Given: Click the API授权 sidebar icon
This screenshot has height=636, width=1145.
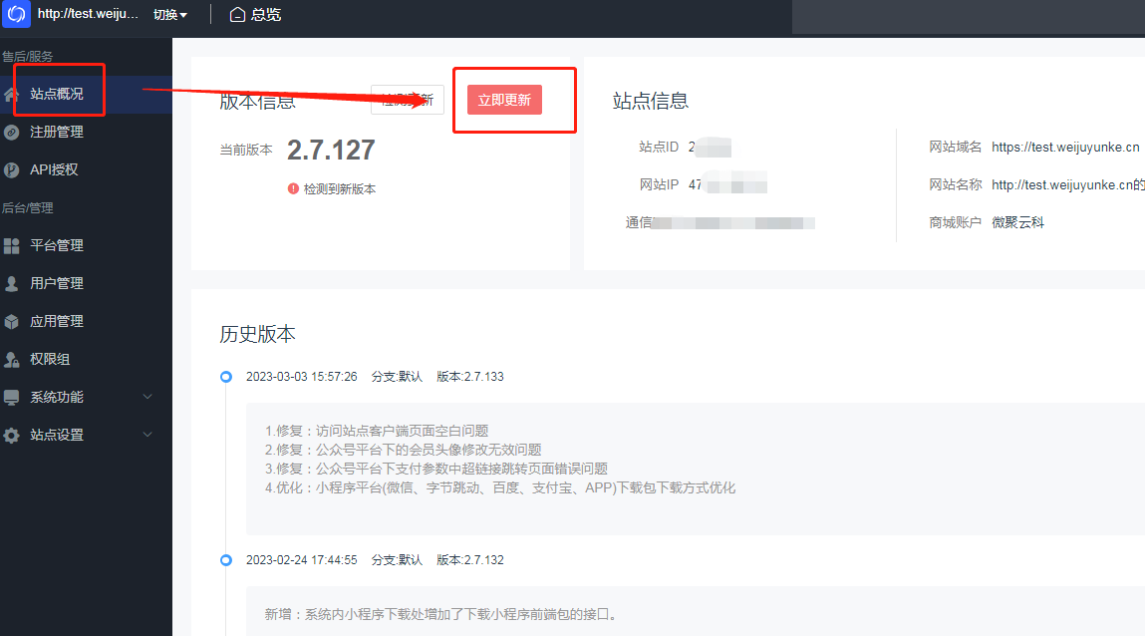Looking at the screenshot, I should 11,170.
